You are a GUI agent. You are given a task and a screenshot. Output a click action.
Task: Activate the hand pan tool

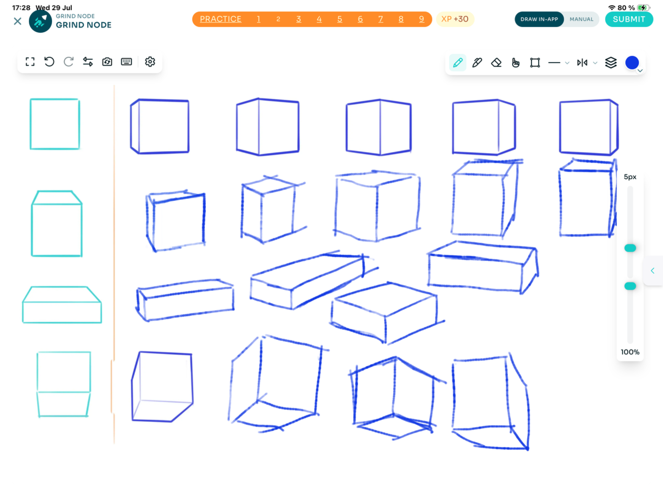coord(516,62)
